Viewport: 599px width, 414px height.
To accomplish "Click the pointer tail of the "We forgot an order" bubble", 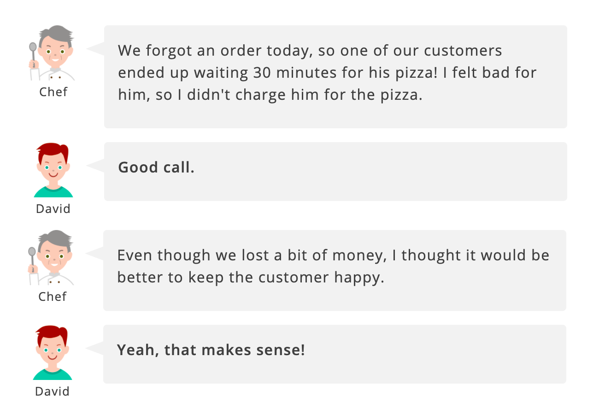I will tap(96, 49).
